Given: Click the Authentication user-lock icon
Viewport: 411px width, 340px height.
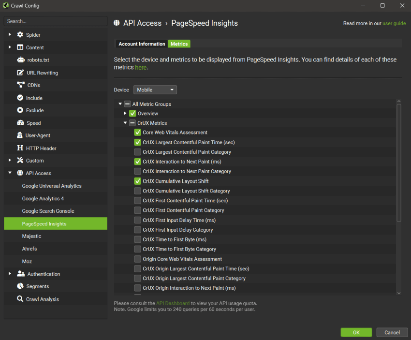Looking at the screenshot, I should (21, 274).
